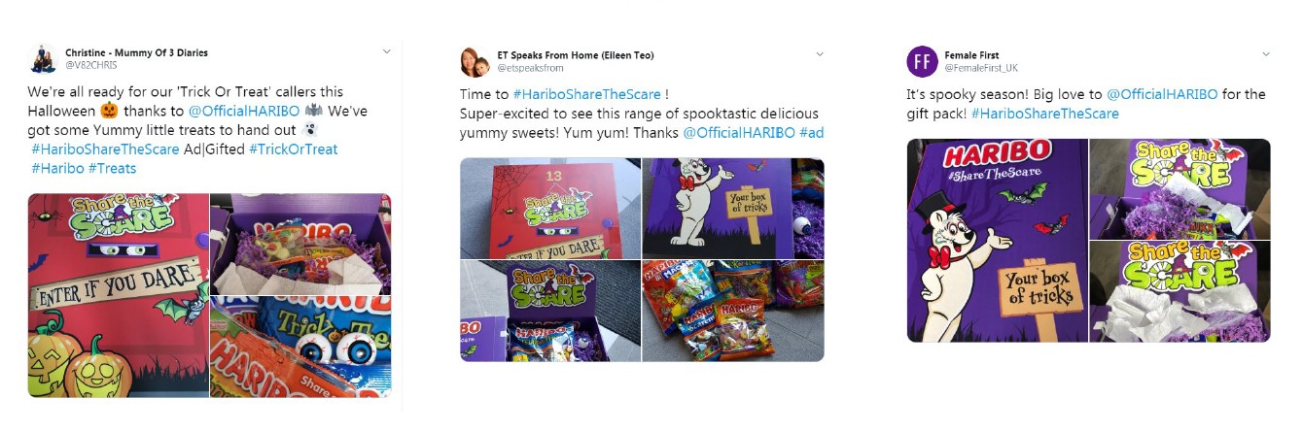Viewport: 1303px width, 431px height.
Task: View the large 'Your box of tricks' photo
Action: tap(997, 240)
